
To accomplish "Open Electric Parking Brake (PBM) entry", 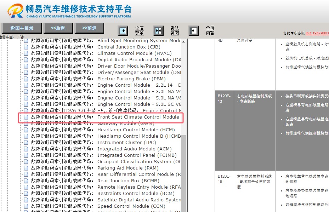I will coord(98,79).
